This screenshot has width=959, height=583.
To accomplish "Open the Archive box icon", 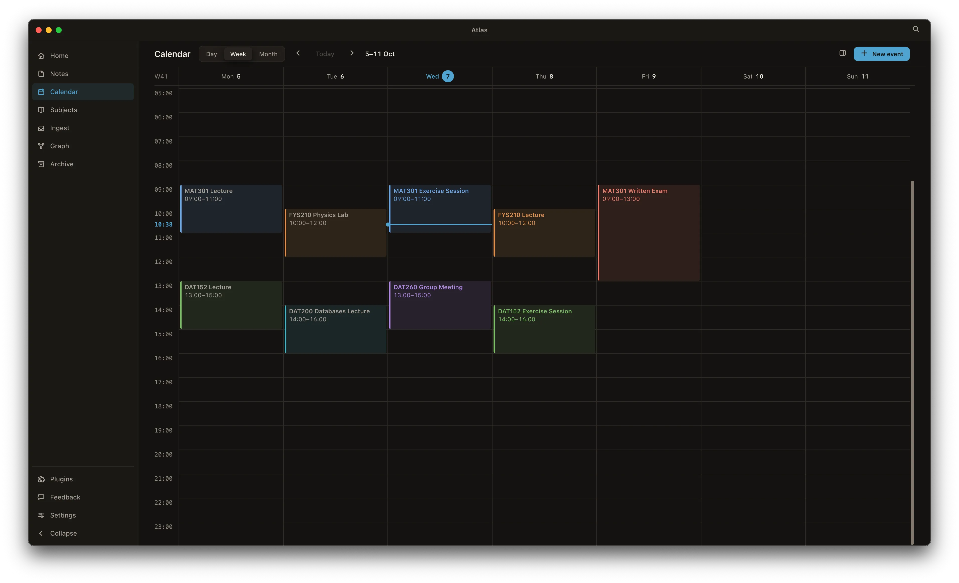I will (41, 164).
